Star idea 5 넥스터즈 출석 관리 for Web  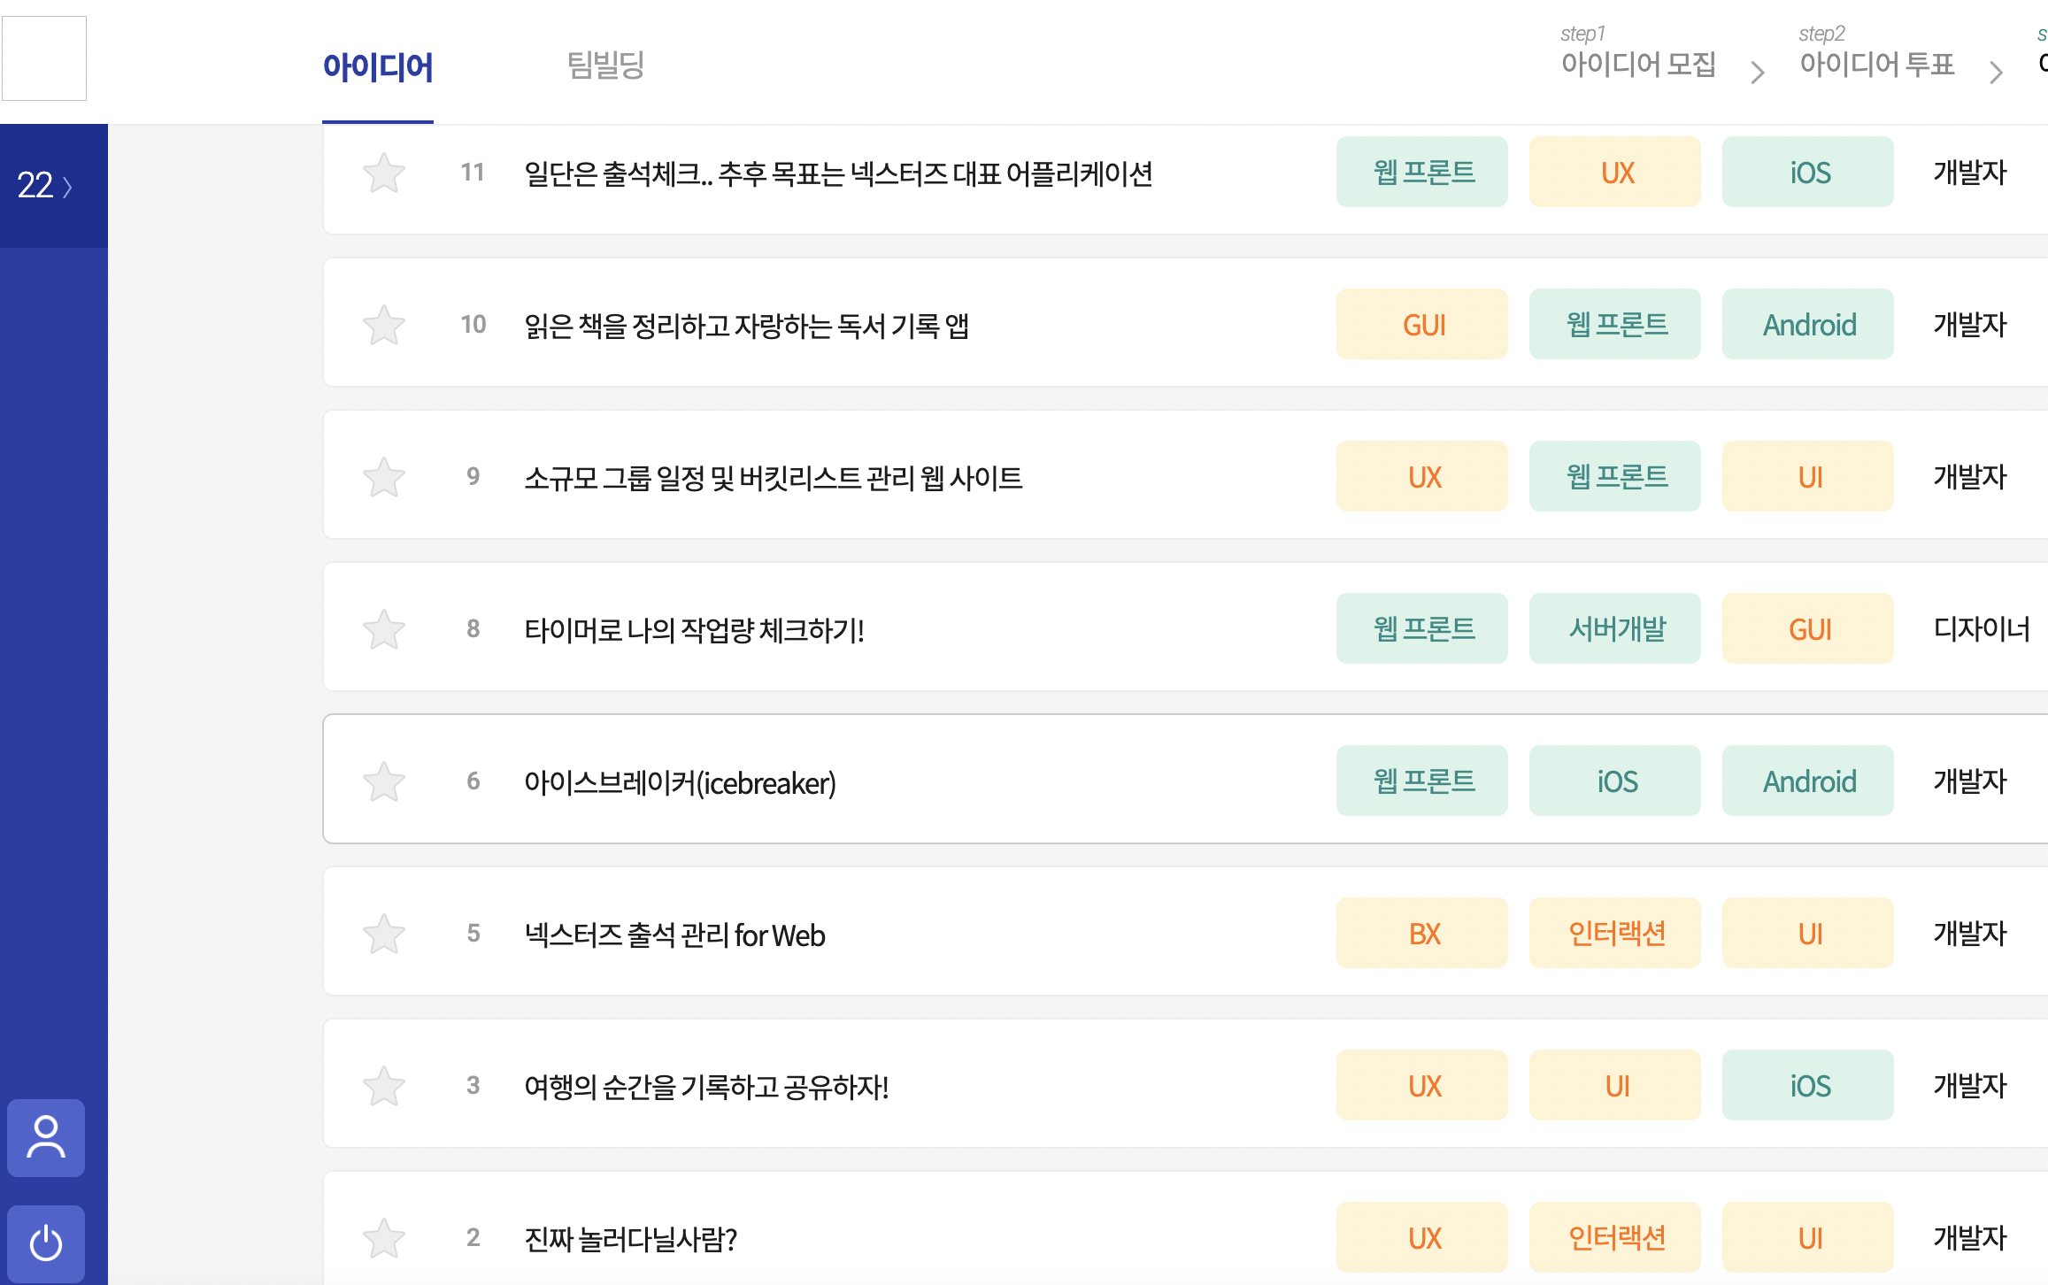384,934
